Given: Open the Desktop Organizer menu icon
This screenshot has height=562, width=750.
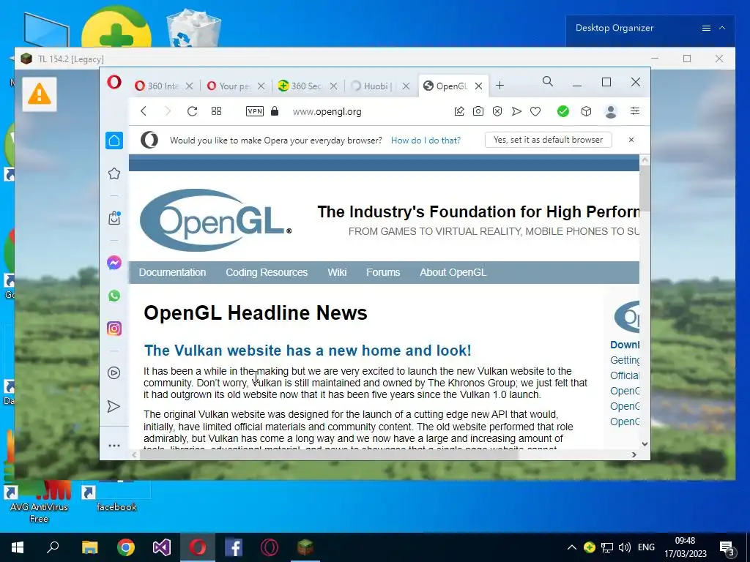Looking at the screenshot, I should pos(706,29).
